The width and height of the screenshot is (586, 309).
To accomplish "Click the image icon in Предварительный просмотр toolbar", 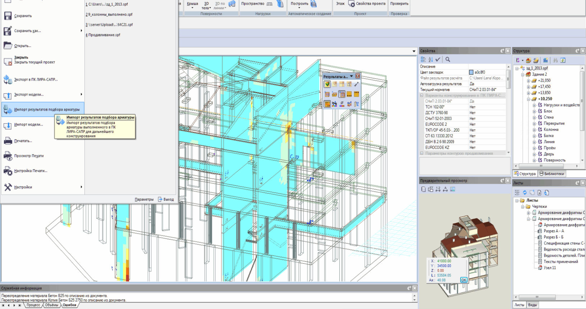I will coord(453,189).
